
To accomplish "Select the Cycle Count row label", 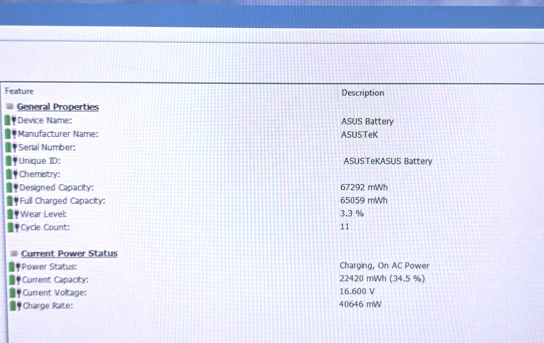I will point(45,227).
